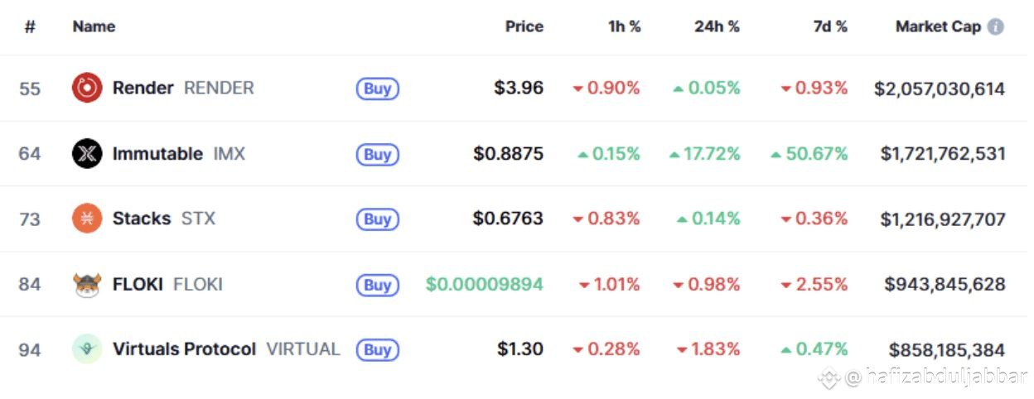Sort by 7d % column header
The width and height of the screenshot is (1034, 399).
click(x=829, y=26)
